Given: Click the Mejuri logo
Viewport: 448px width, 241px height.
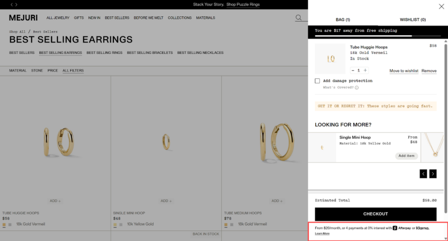Looking at the screenshot, I should click(x=23, y=18).
